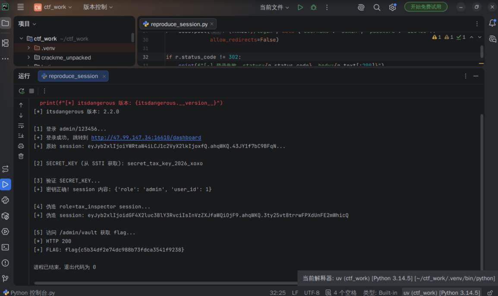Open the 当前文件 run configuration dropdown
Image resolution: width=498 pixels, height=296 pixels.
click(274, 7)
